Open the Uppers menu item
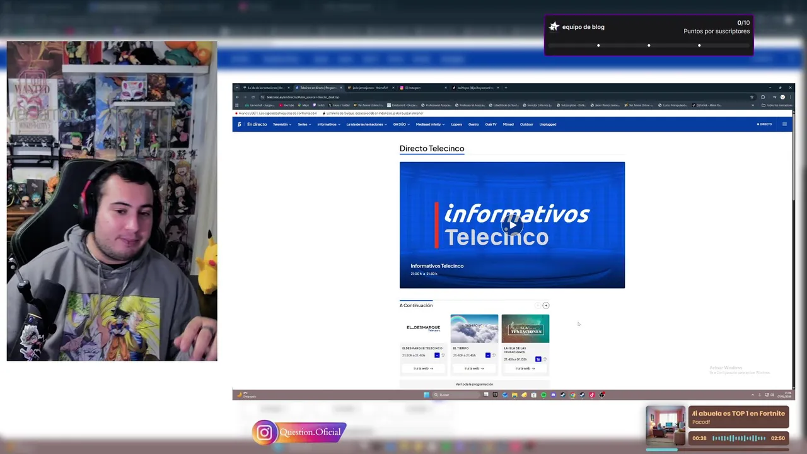Screen dimensions: 807x454 (x=456, y=124)
